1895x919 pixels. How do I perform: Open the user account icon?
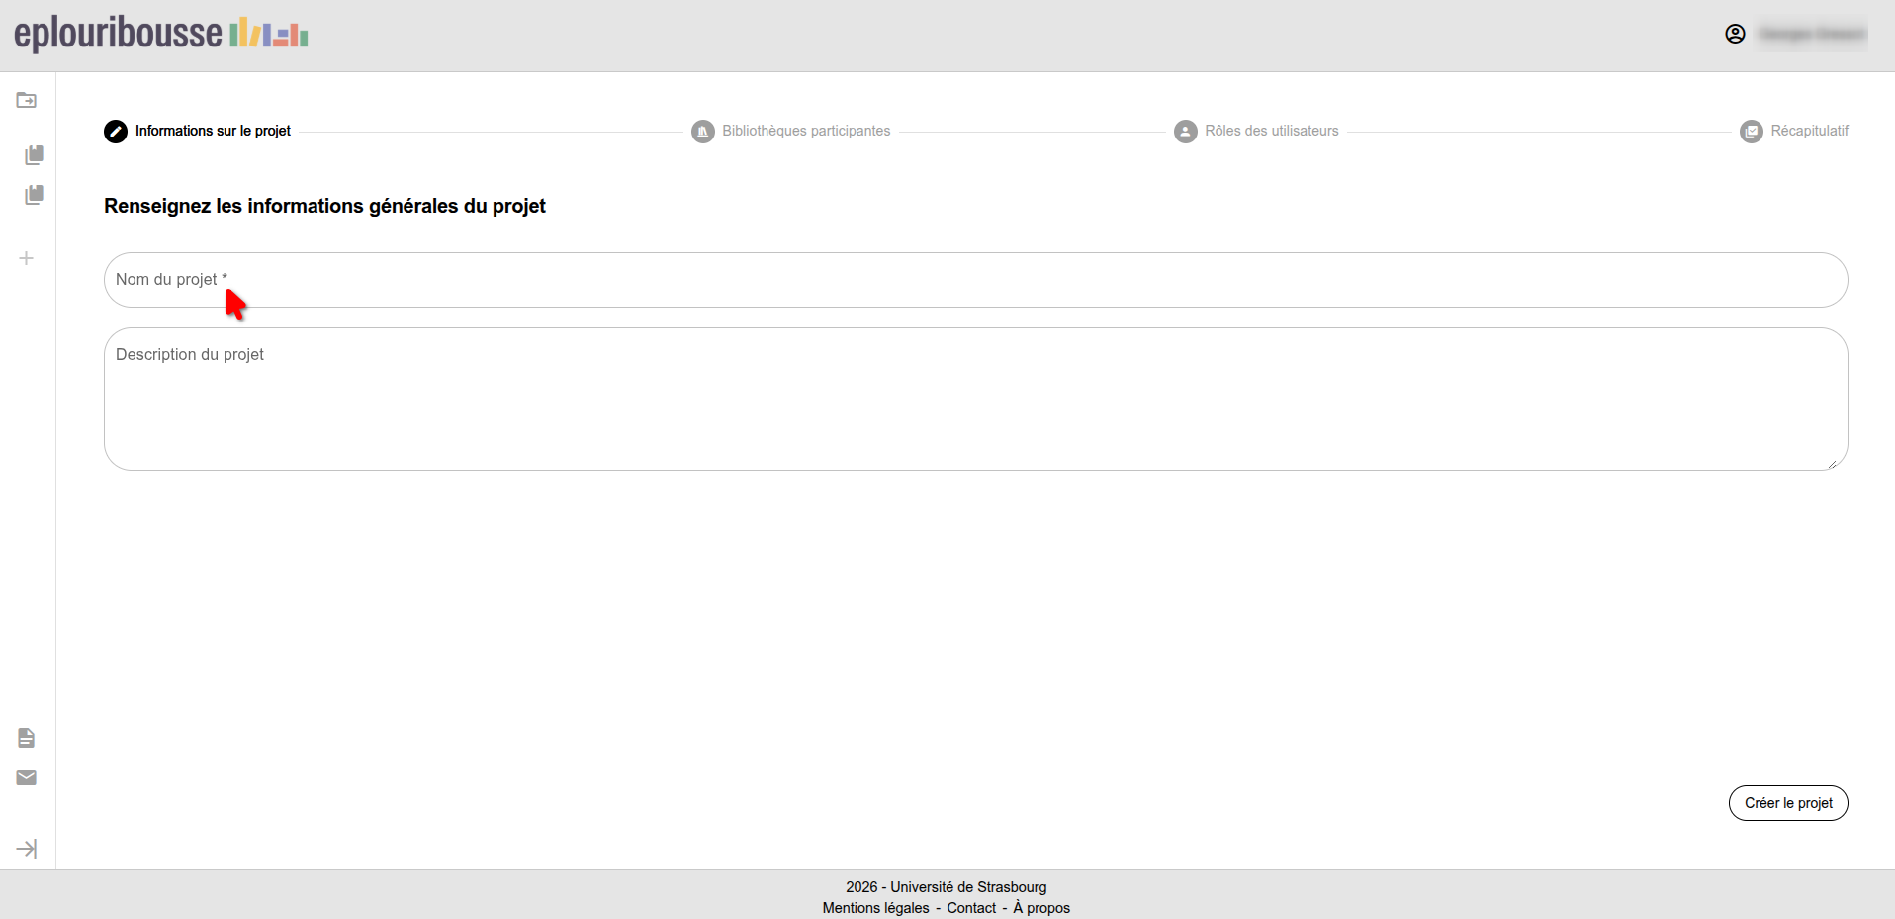click(x=1735, y=34)
